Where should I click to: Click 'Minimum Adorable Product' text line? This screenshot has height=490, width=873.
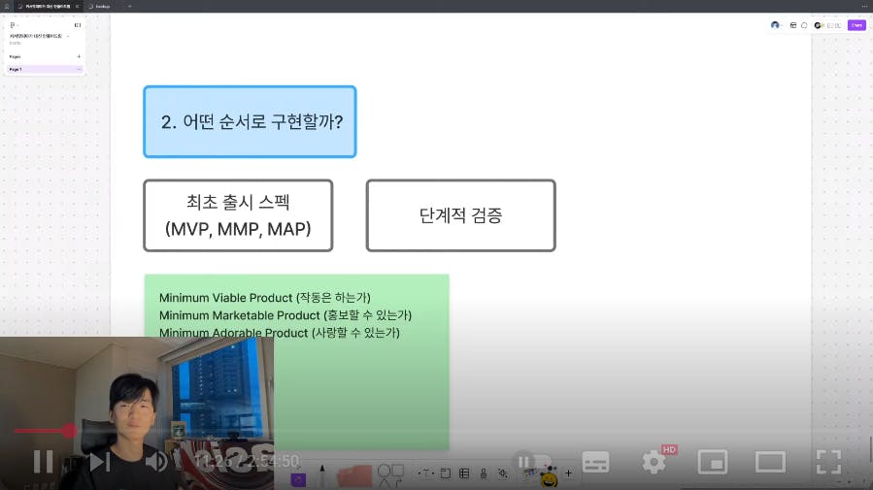(280, 333)
